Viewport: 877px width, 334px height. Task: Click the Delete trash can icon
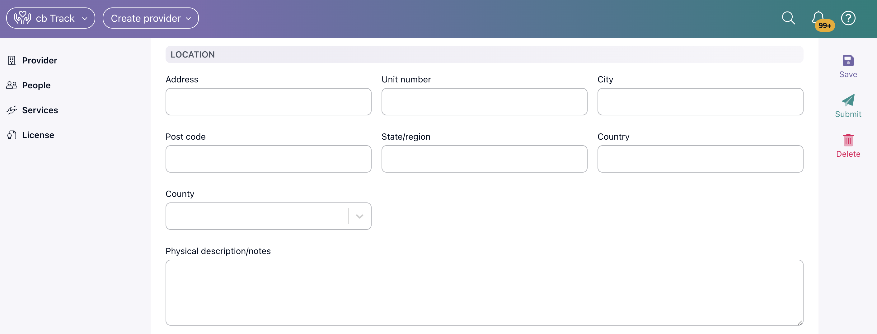848,140
